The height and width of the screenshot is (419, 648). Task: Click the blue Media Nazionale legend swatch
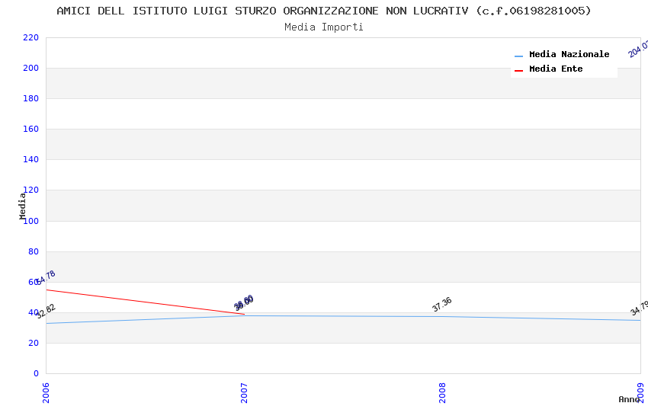click(x=518, y=56)
